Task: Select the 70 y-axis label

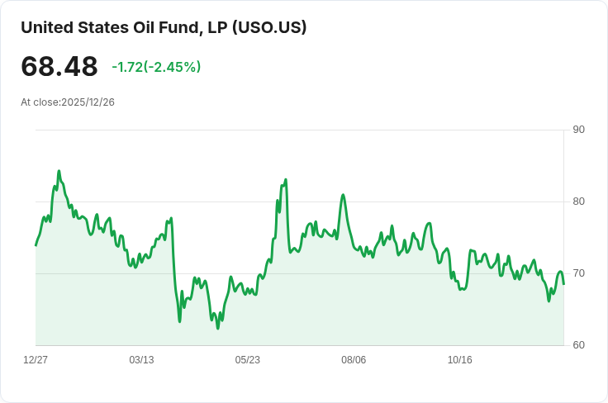Action: [578, 273]
